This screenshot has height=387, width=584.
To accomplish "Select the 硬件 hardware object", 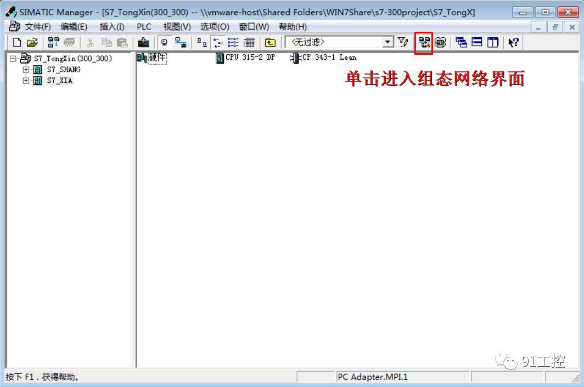I will (156, 58).
